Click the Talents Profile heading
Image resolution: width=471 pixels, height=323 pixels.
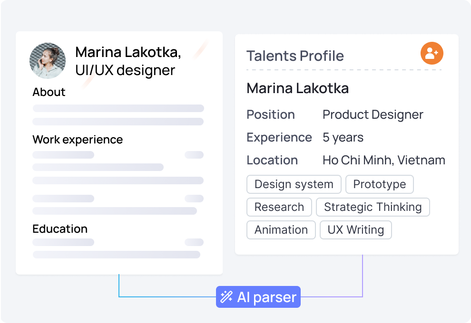tap(295, 56)
